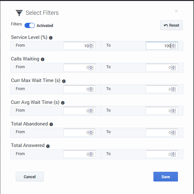This screenshot has width=194, height=194.
Task: Click the funnel filter icon in header
Action: click(x=19, y=13)
